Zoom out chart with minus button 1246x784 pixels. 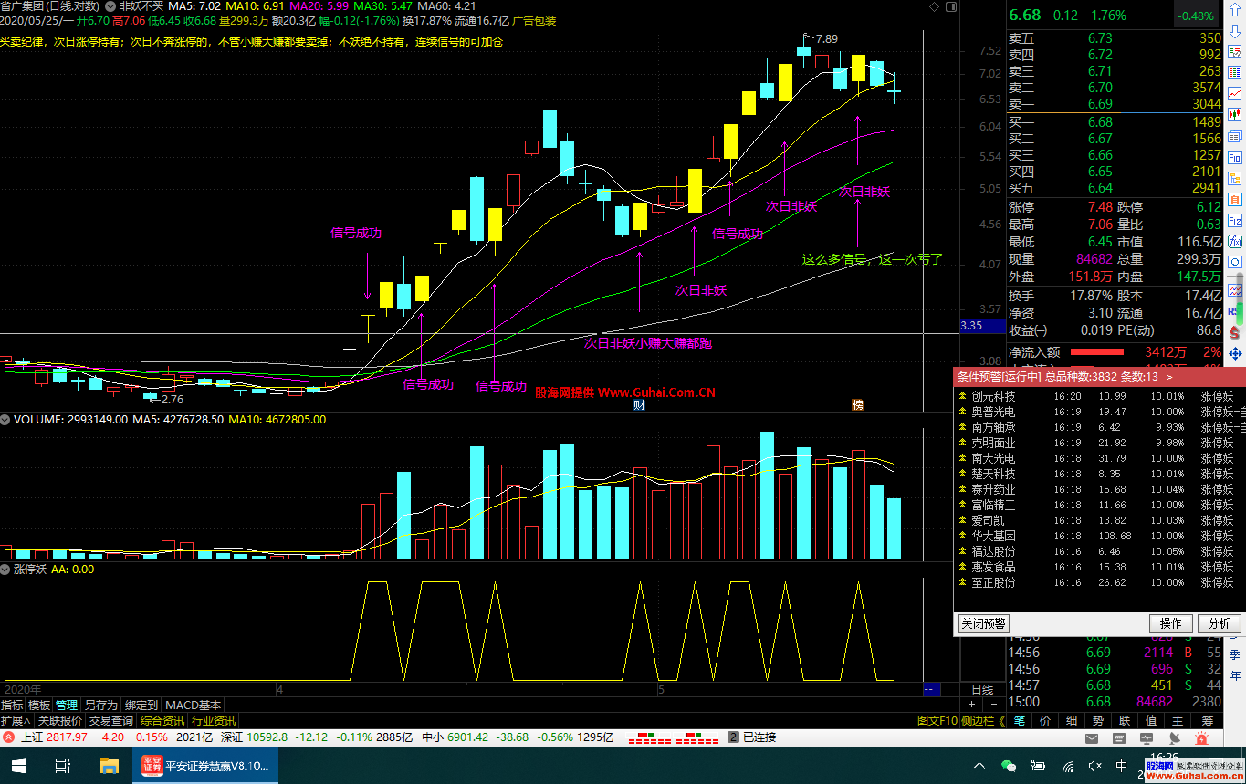(994, 704)
